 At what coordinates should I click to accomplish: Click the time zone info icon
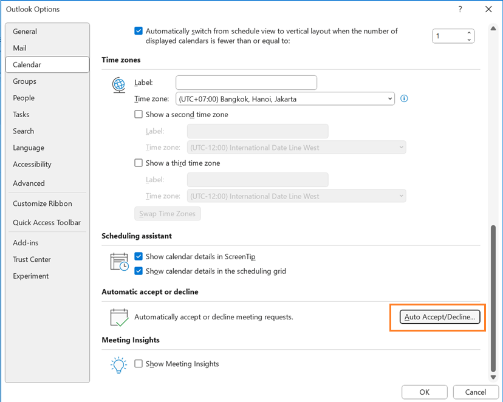pos(404,98)
